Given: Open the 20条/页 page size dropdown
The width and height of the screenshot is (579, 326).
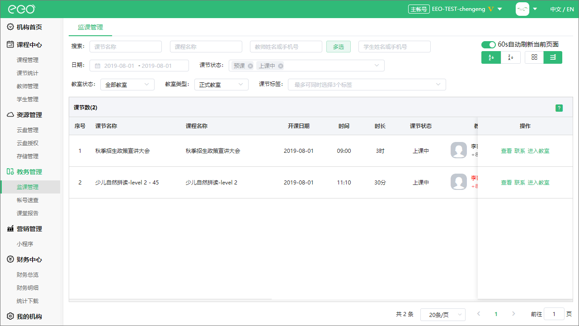Looking at the screenshot, I should [443, 314].
